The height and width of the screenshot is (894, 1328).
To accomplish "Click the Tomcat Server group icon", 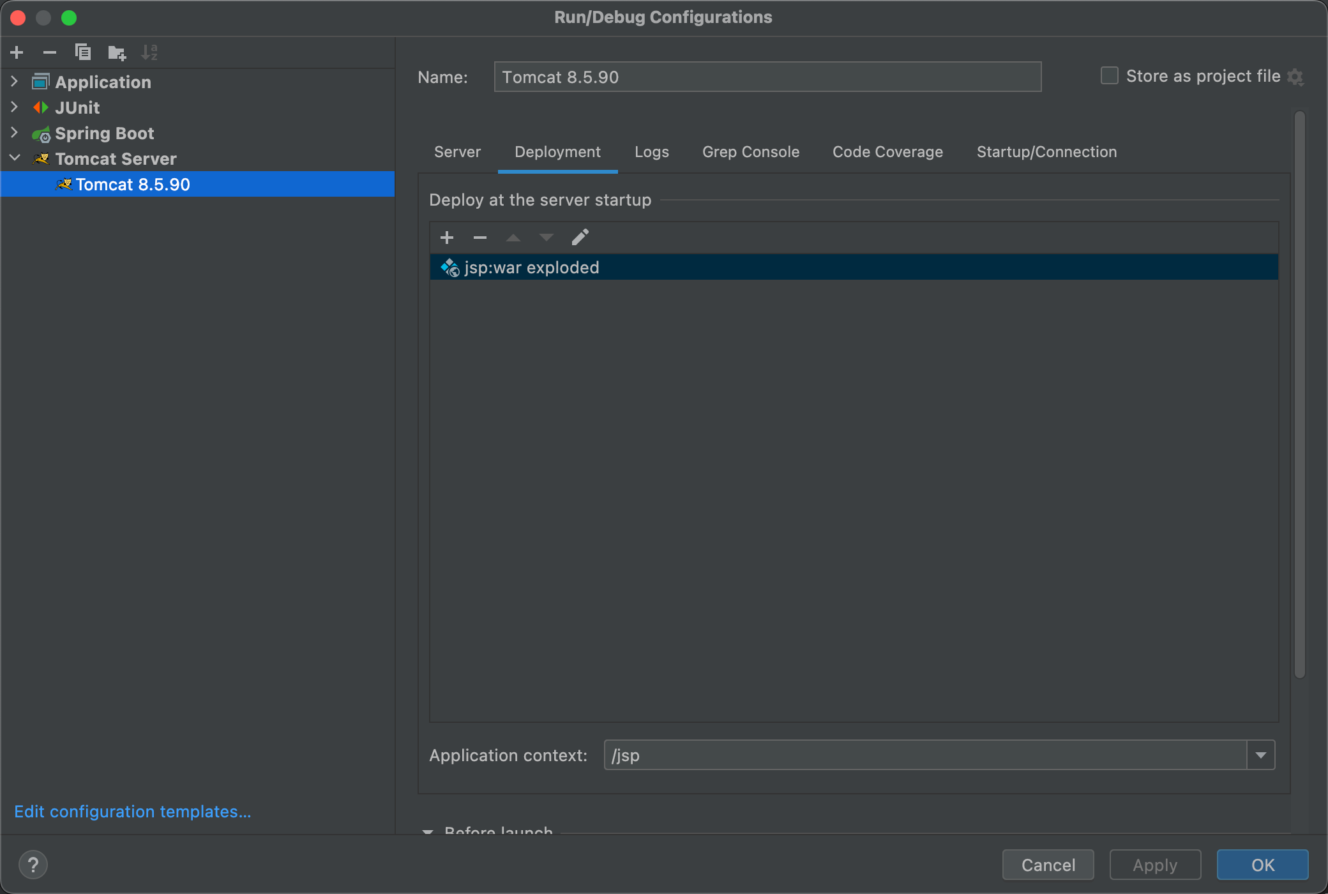I will pos(41,158).
